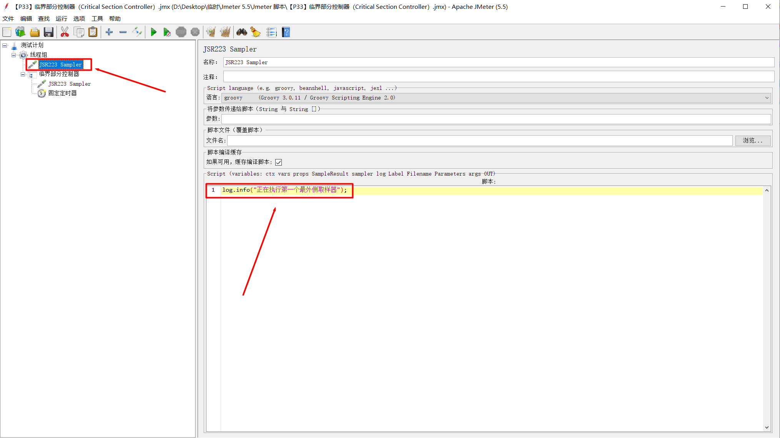Image resolution: width=780 pixels, height=438 pixels.
Task: Click the Clear All double broom icon
Action: (225, 32)
